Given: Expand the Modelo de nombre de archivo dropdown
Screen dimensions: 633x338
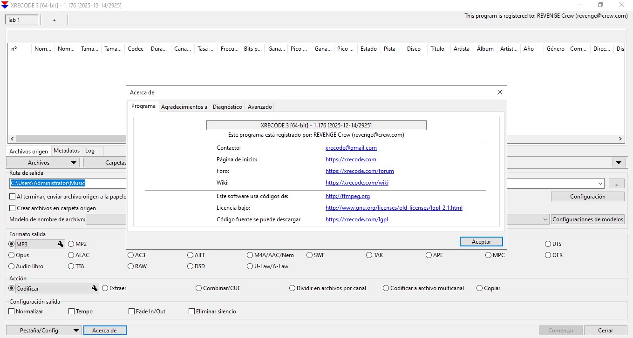Looking at the screenshot, I should [545, 219].
